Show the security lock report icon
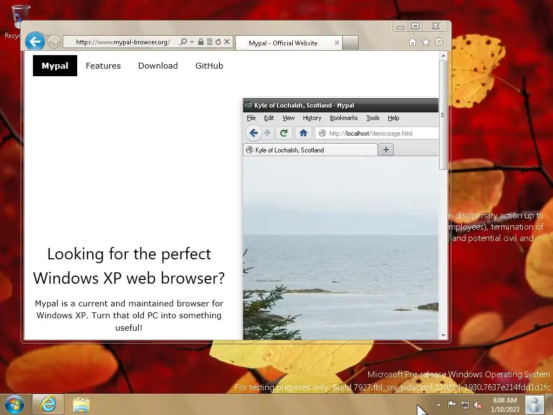The width and height of the screenshot is (553, 415). click(201, 42)
